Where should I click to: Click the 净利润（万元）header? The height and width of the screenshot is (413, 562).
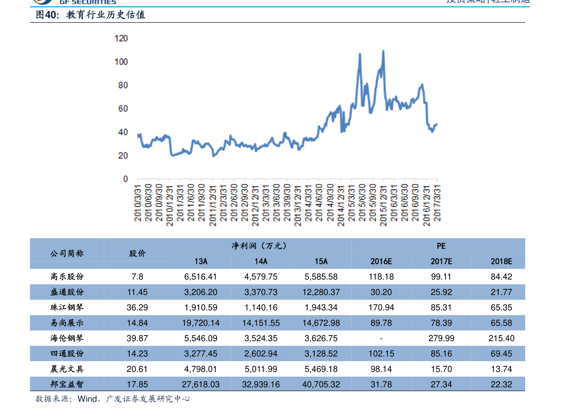[260, 246]
